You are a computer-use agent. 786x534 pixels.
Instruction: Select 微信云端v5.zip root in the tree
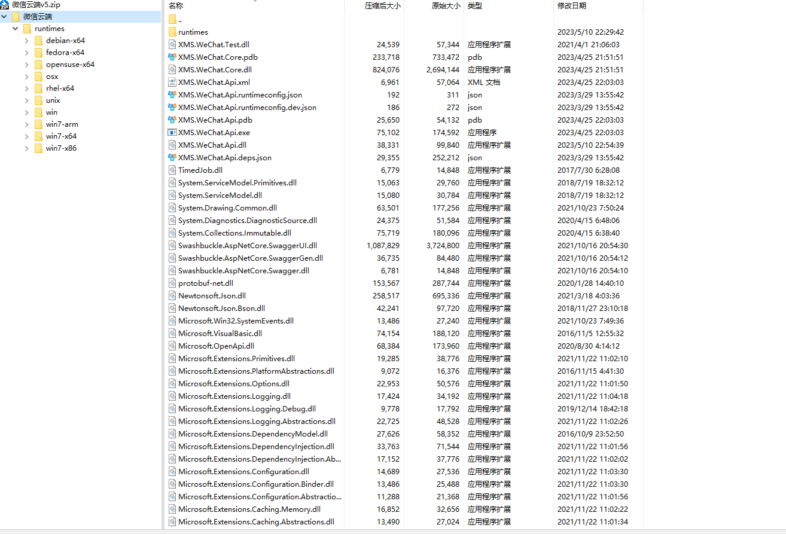pyautogui.click(x=36, y=5)
